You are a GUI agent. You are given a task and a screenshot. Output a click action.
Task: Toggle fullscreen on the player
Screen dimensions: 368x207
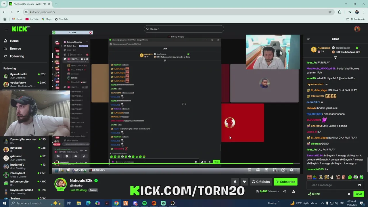(275, 170)
